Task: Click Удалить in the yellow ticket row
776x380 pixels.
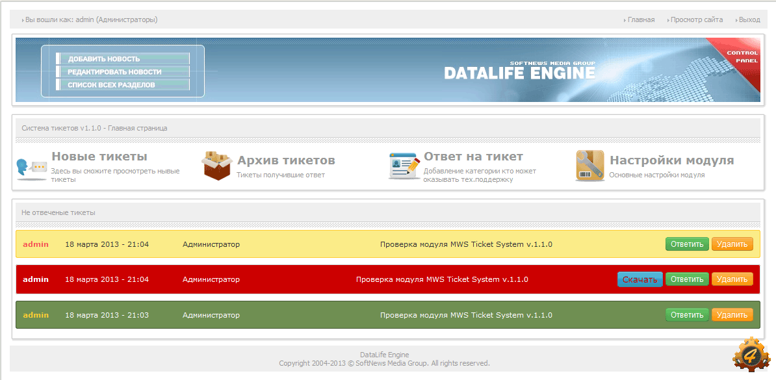Action: pyautogui.click(x=732, y=244)
